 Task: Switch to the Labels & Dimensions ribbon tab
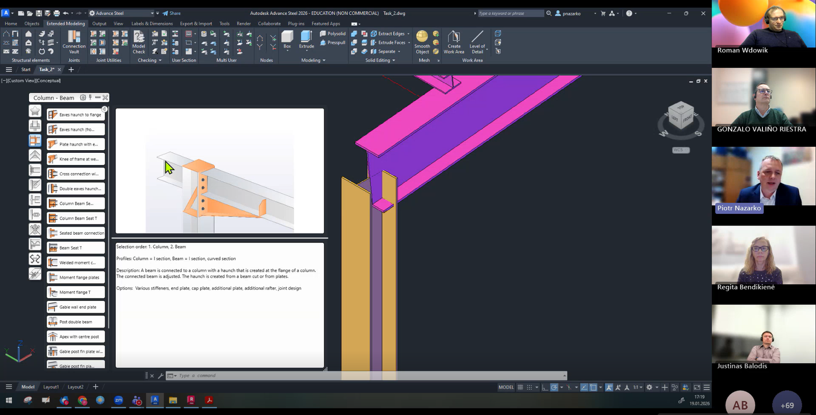point(152,23)
